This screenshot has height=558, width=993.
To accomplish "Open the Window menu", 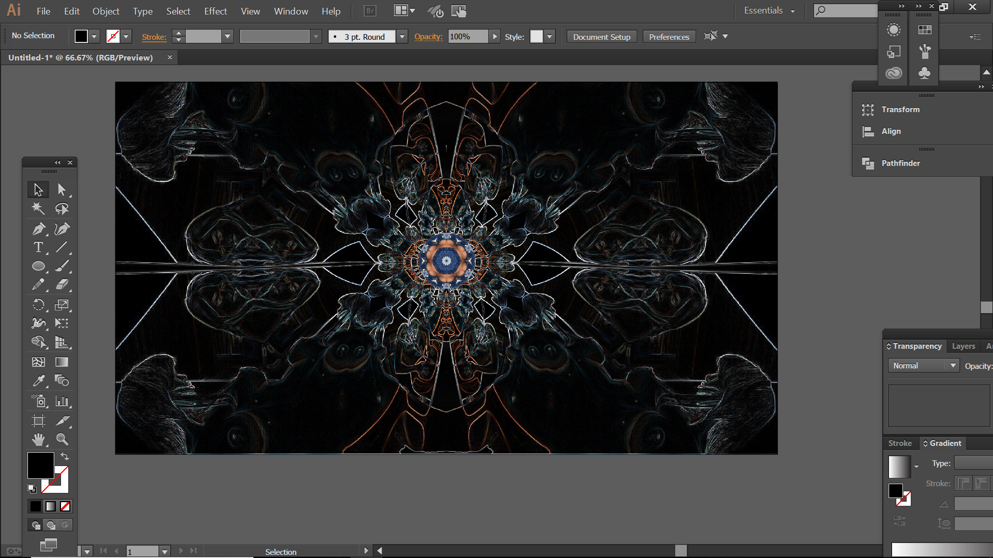I will point(291,11).
